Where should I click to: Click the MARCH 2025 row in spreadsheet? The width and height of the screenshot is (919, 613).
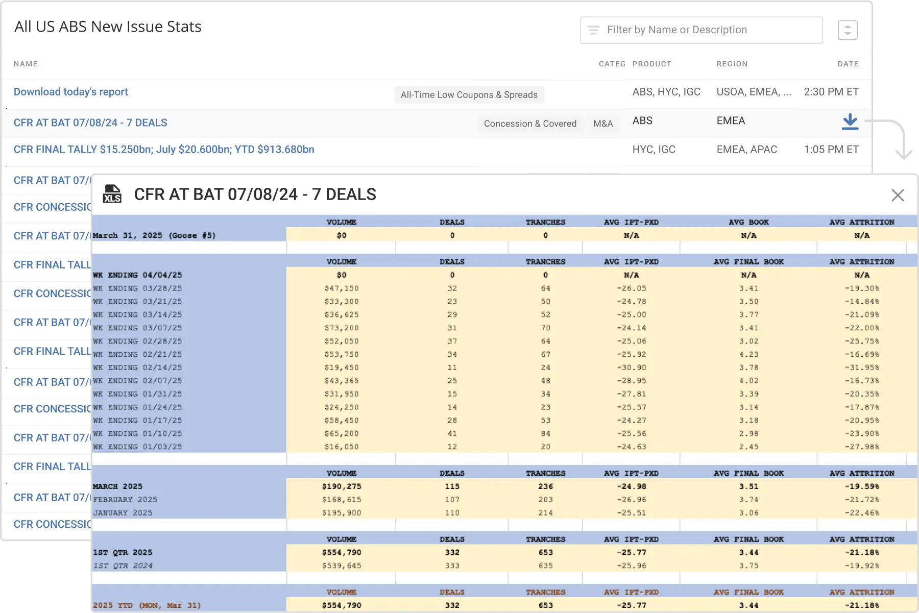(x=118, y=486)
